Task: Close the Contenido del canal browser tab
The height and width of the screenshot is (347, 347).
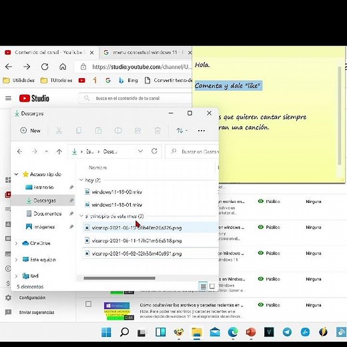Action: pyautogui.click(x=91, y=53)
